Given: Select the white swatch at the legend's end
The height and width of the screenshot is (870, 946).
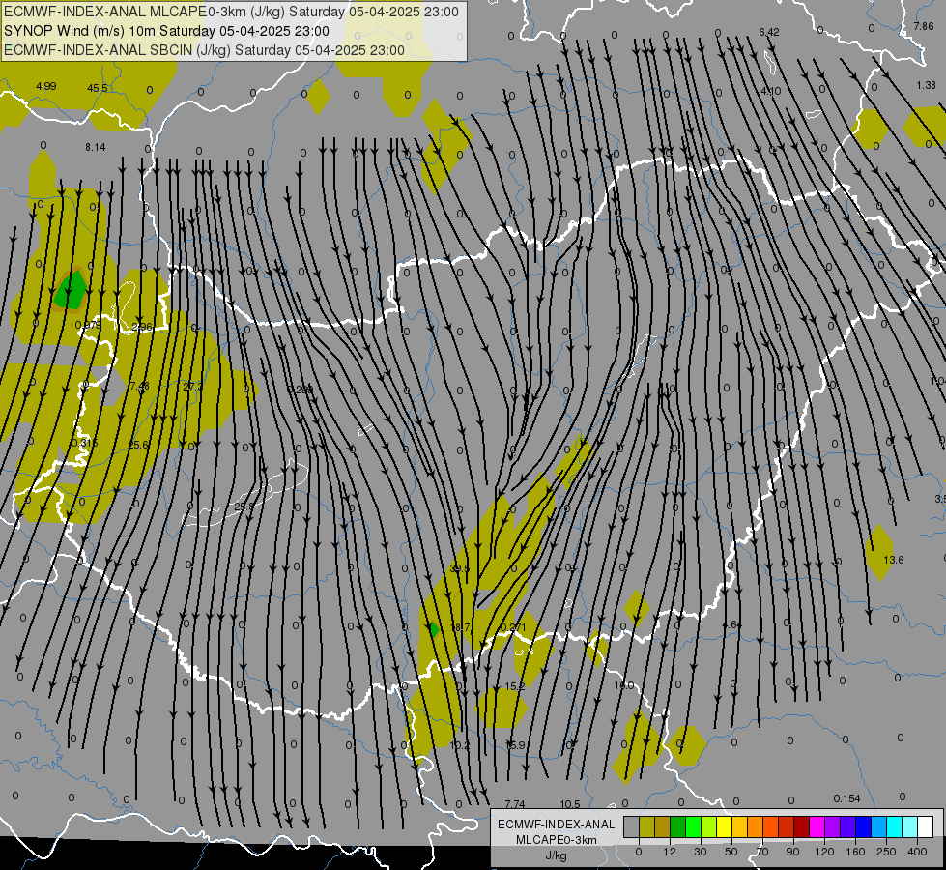Looking at the screenshot, I should coord(926,826).
